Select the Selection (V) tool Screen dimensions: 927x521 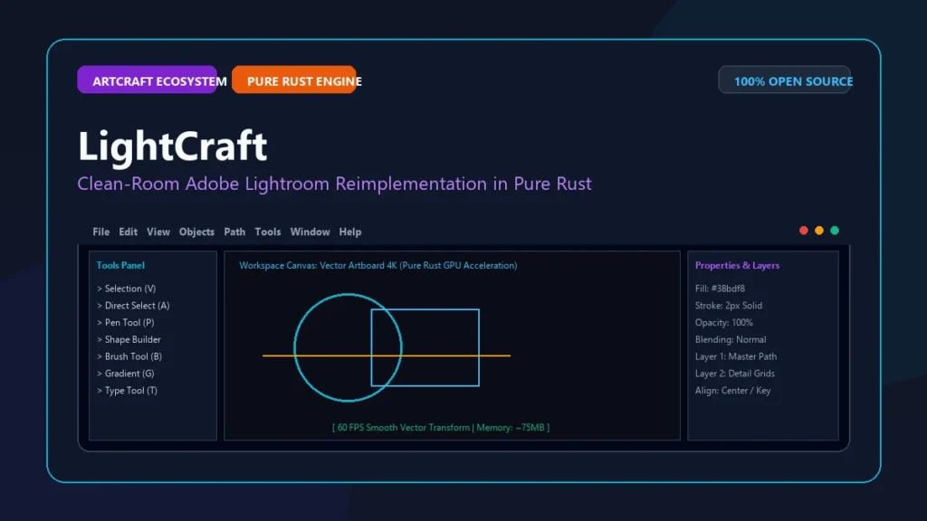(127, 289)
